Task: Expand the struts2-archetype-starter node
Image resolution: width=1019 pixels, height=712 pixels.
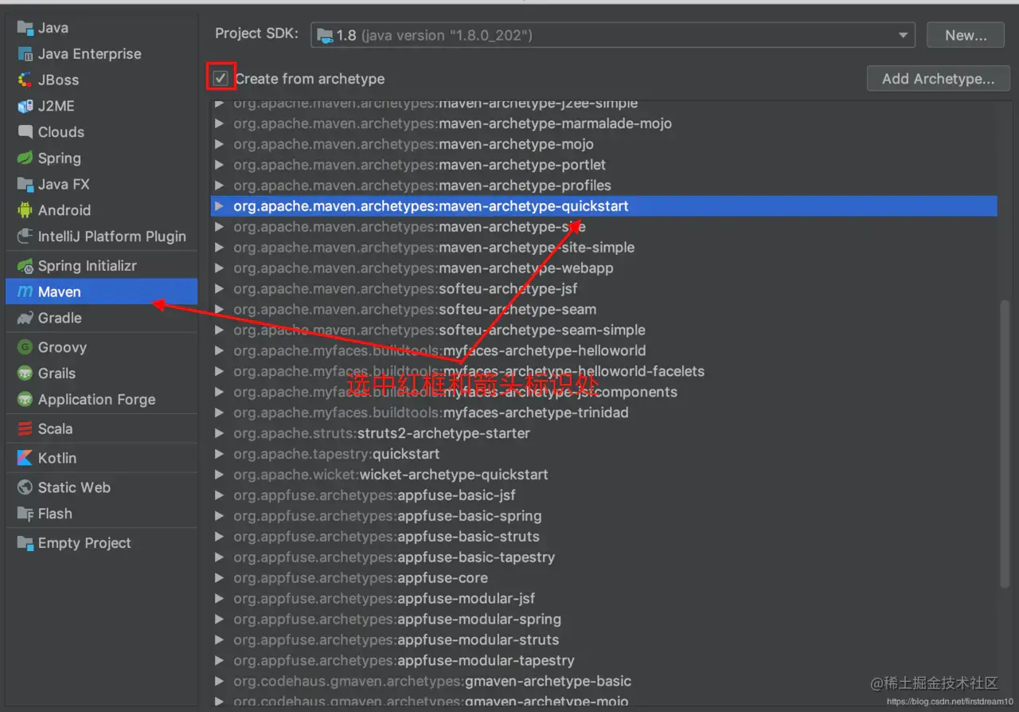Action: tap(219, 433)
